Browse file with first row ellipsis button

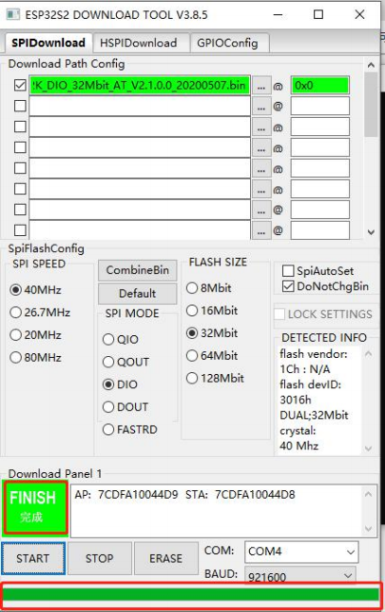[x=261, y=86]
